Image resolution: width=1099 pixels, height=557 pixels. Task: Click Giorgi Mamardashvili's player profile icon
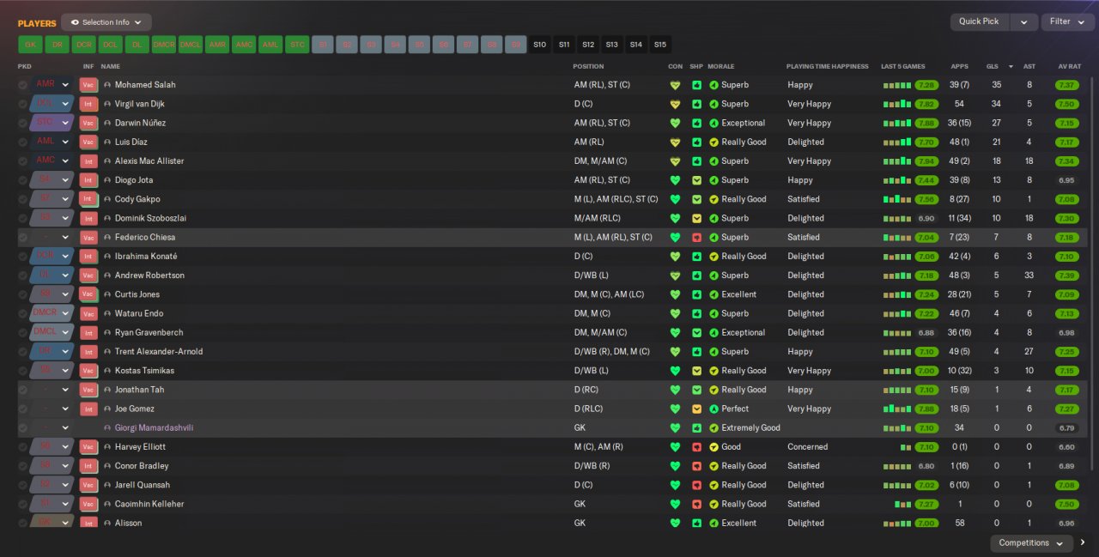(107, 428)
